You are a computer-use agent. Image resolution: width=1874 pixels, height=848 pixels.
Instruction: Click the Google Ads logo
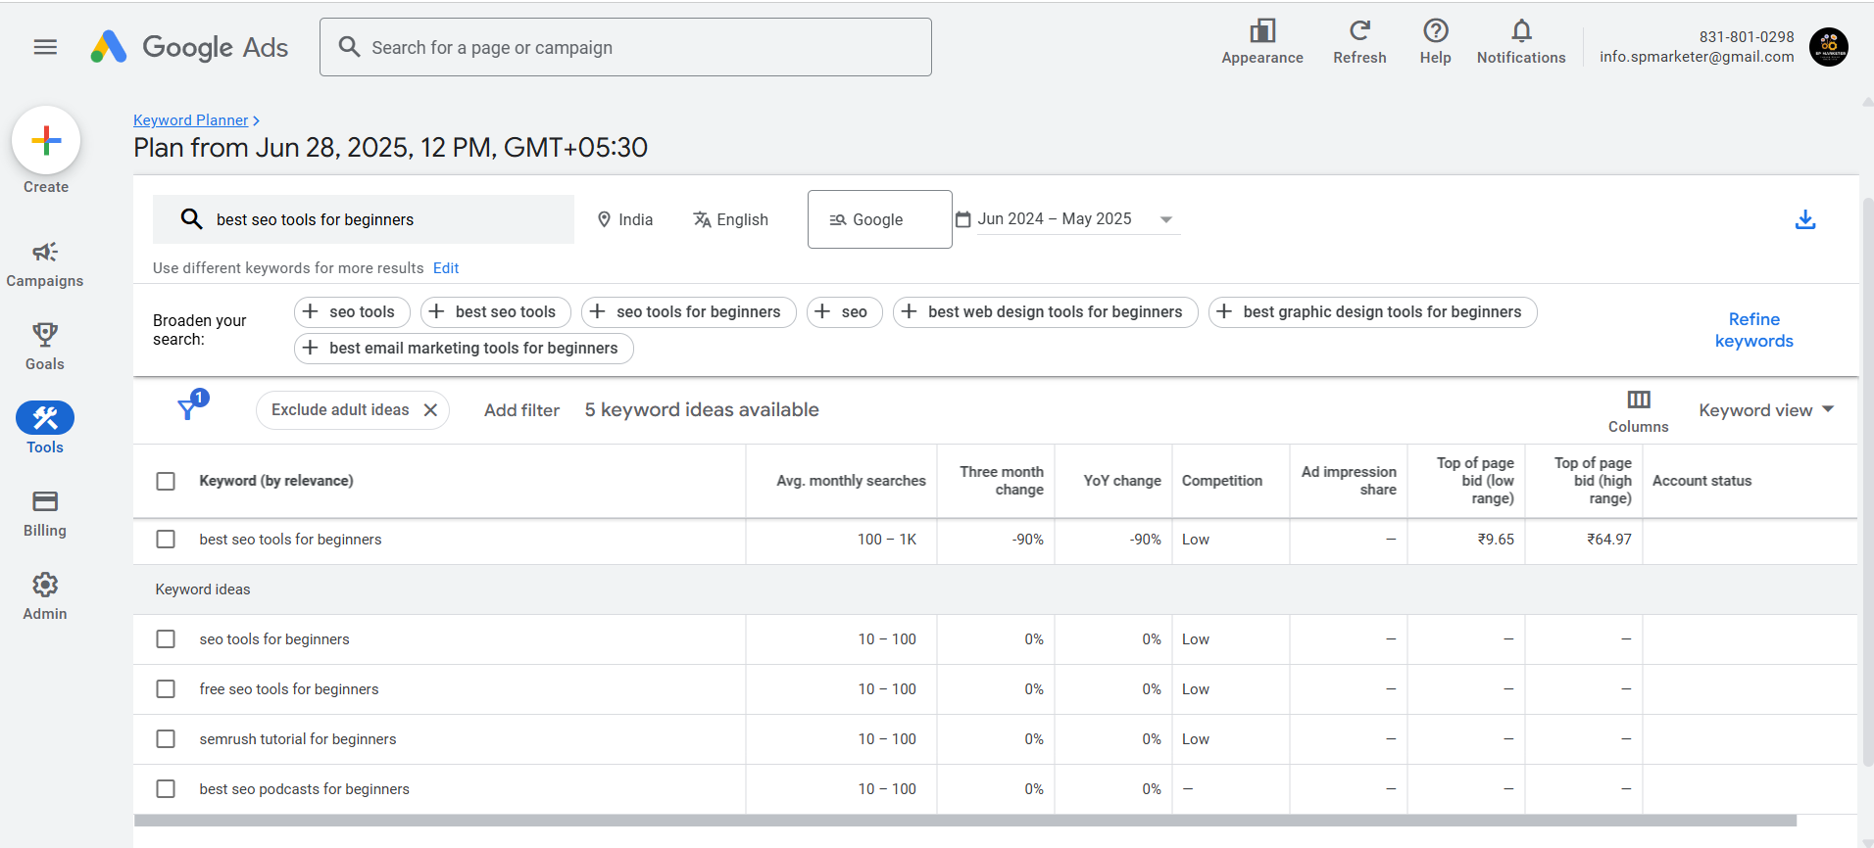pos(189,47)
